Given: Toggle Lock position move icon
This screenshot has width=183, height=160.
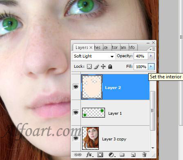Looking at the screenshot, I should point(103,67).
